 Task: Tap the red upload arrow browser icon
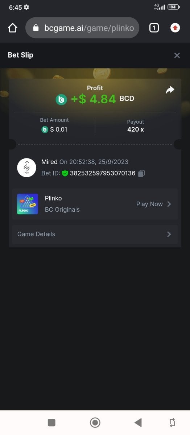175,28
